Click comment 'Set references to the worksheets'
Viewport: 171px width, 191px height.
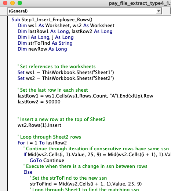[x=57, y=67]
